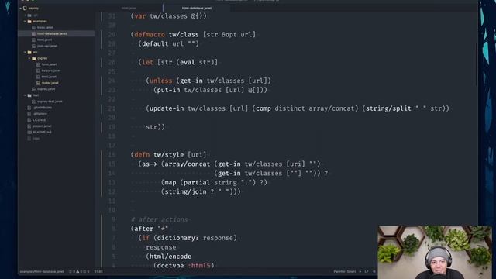This screenshot has width=496, height=279.
Task: Open html.janet inside the examples folder
Action: [45, 40]
